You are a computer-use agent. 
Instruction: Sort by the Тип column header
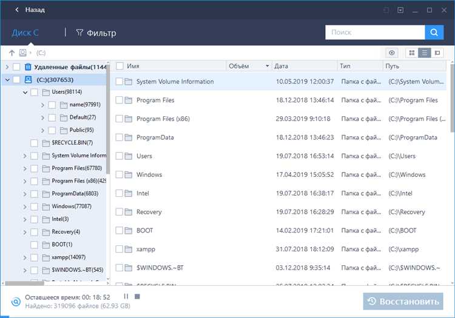345,66
